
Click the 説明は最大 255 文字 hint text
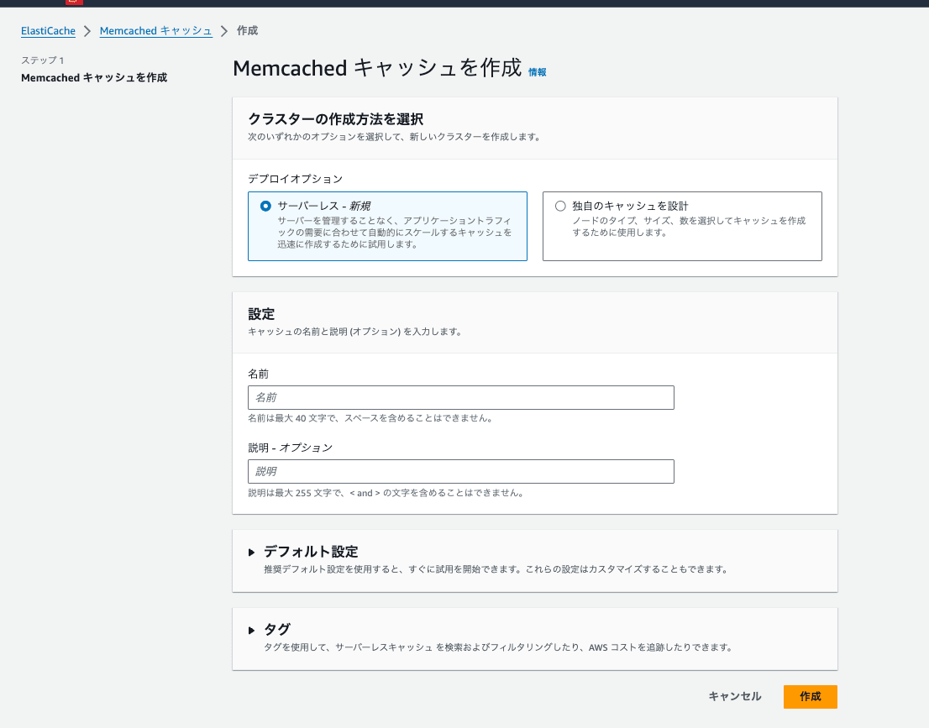click(386, 493)
